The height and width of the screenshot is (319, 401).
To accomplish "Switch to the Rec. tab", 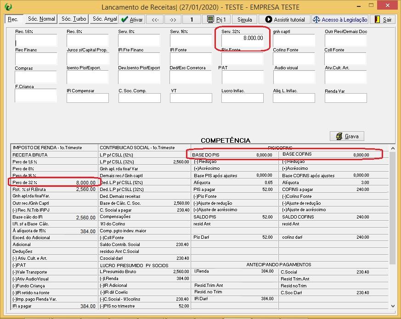I will coord(13,19).
